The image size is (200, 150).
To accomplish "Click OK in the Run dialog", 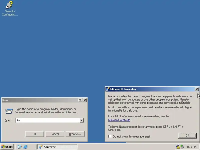I will pos(34,134).
